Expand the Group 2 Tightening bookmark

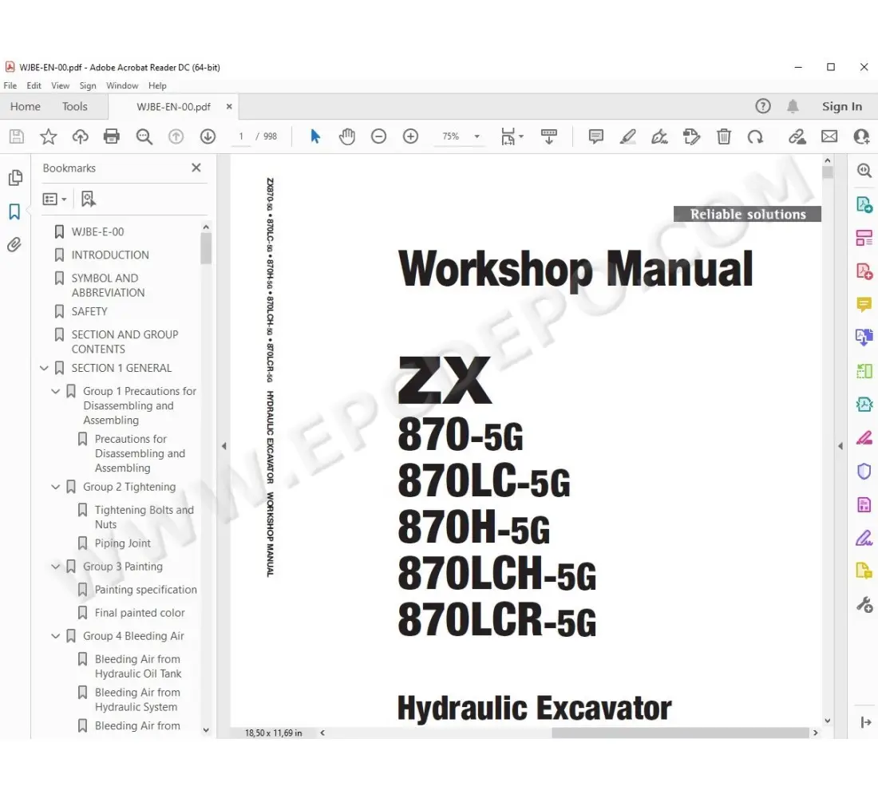coord(55,487)
